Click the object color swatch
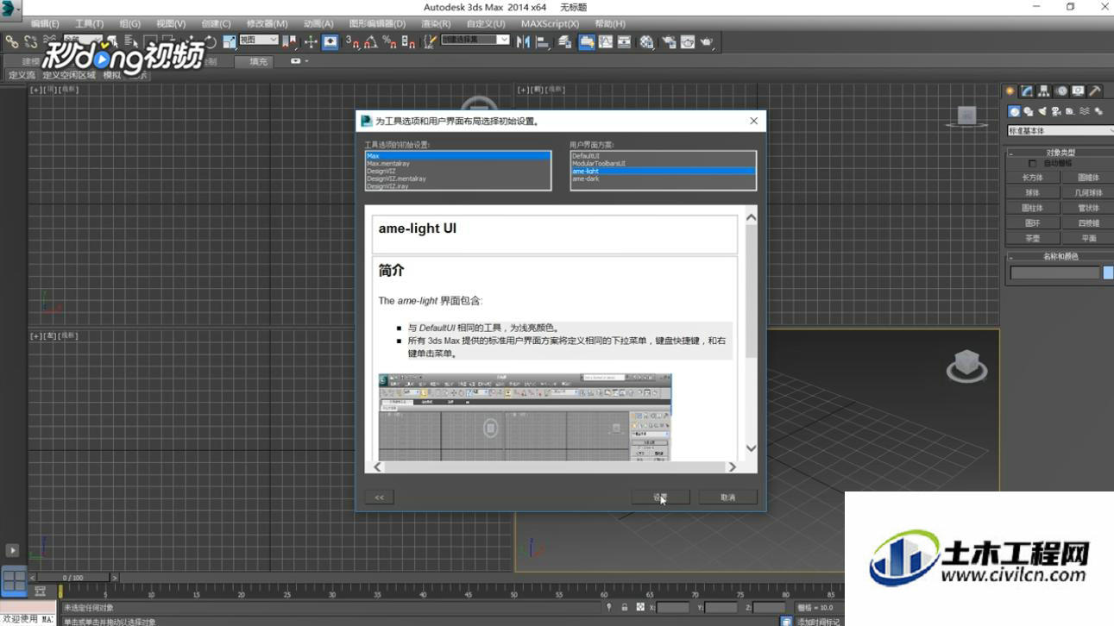 tap(1109, 272)
